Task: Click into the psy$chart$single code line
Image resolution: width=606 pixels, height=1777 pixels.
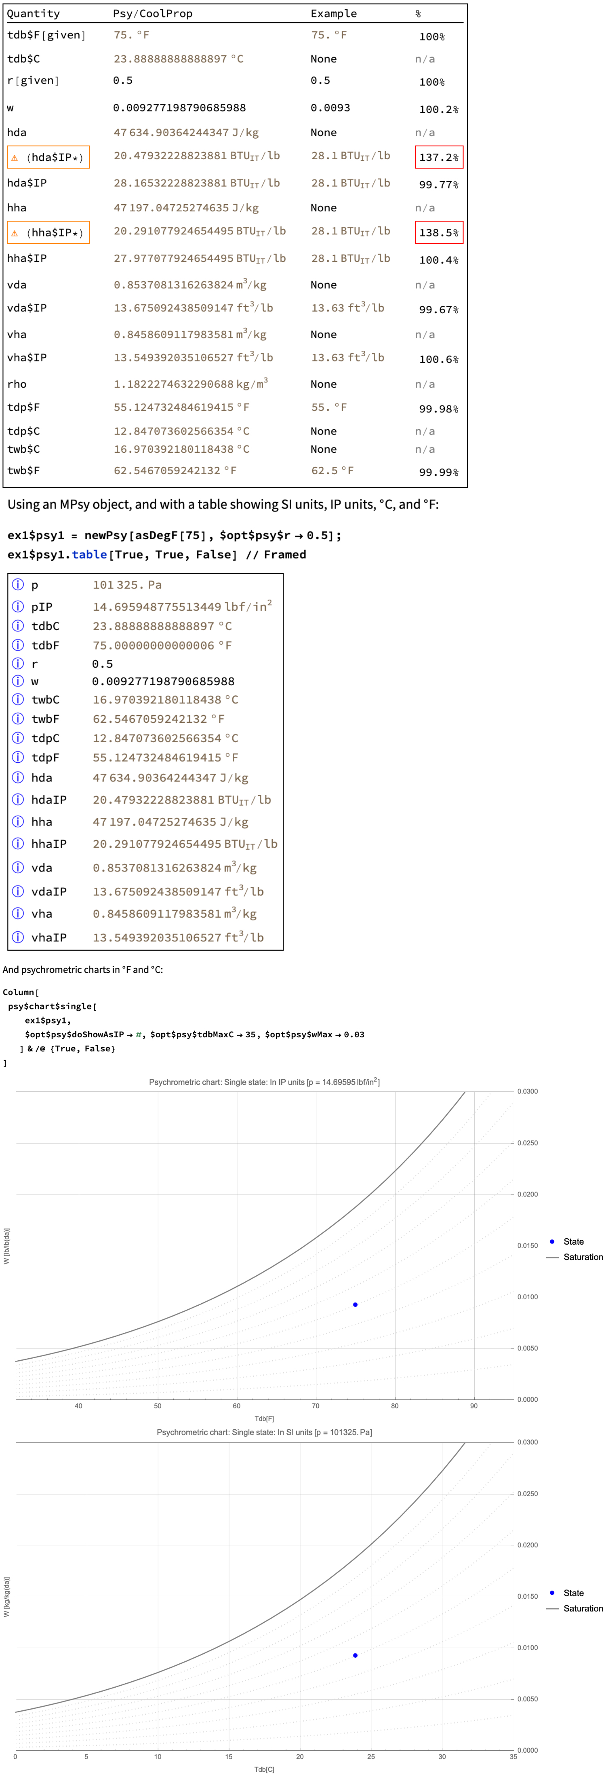Action: pyautogui.click(x=52, y=1006)
